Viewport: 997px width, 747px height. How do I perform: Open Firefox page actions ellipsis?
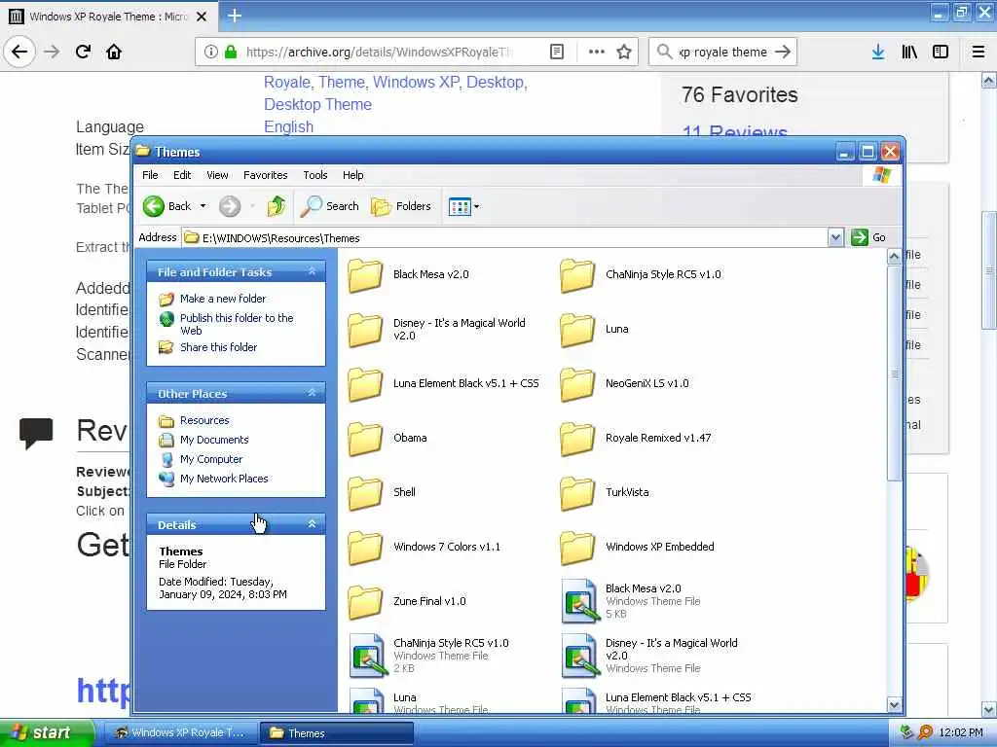tap(597, 52)
